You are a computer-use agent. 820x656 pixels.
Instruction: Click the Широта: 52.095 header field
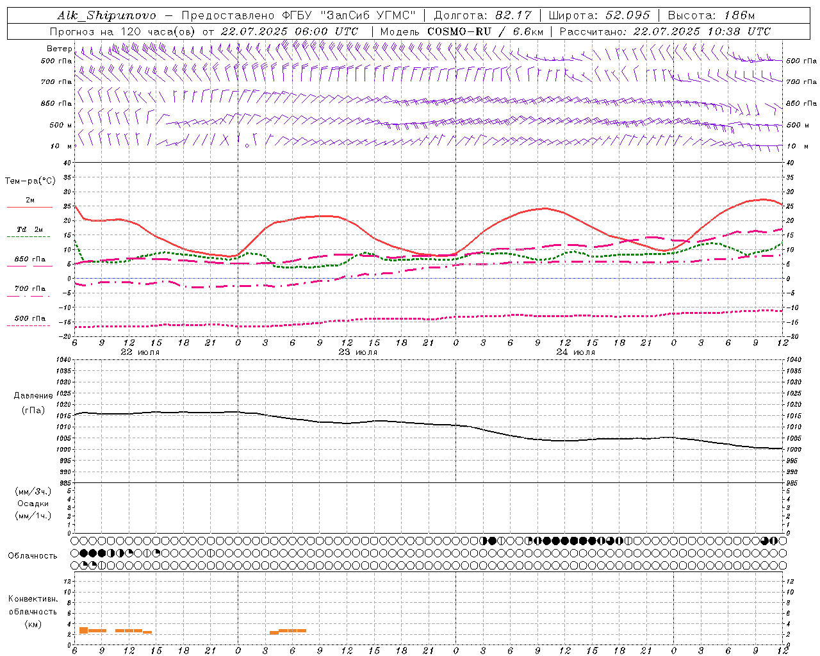600,15
